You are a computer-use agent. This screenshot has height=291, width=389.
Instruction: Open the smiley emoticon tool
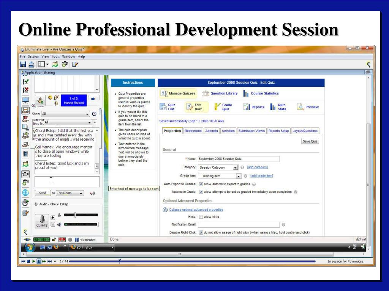(x=50, y=97)
